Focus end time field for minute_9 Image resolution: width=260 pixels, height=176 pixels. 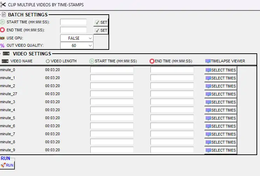coord(172,150)
